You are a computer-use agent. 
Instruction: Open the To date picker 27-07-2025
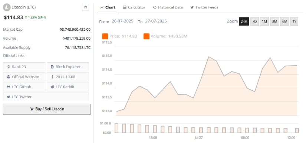tap(156, 21)
